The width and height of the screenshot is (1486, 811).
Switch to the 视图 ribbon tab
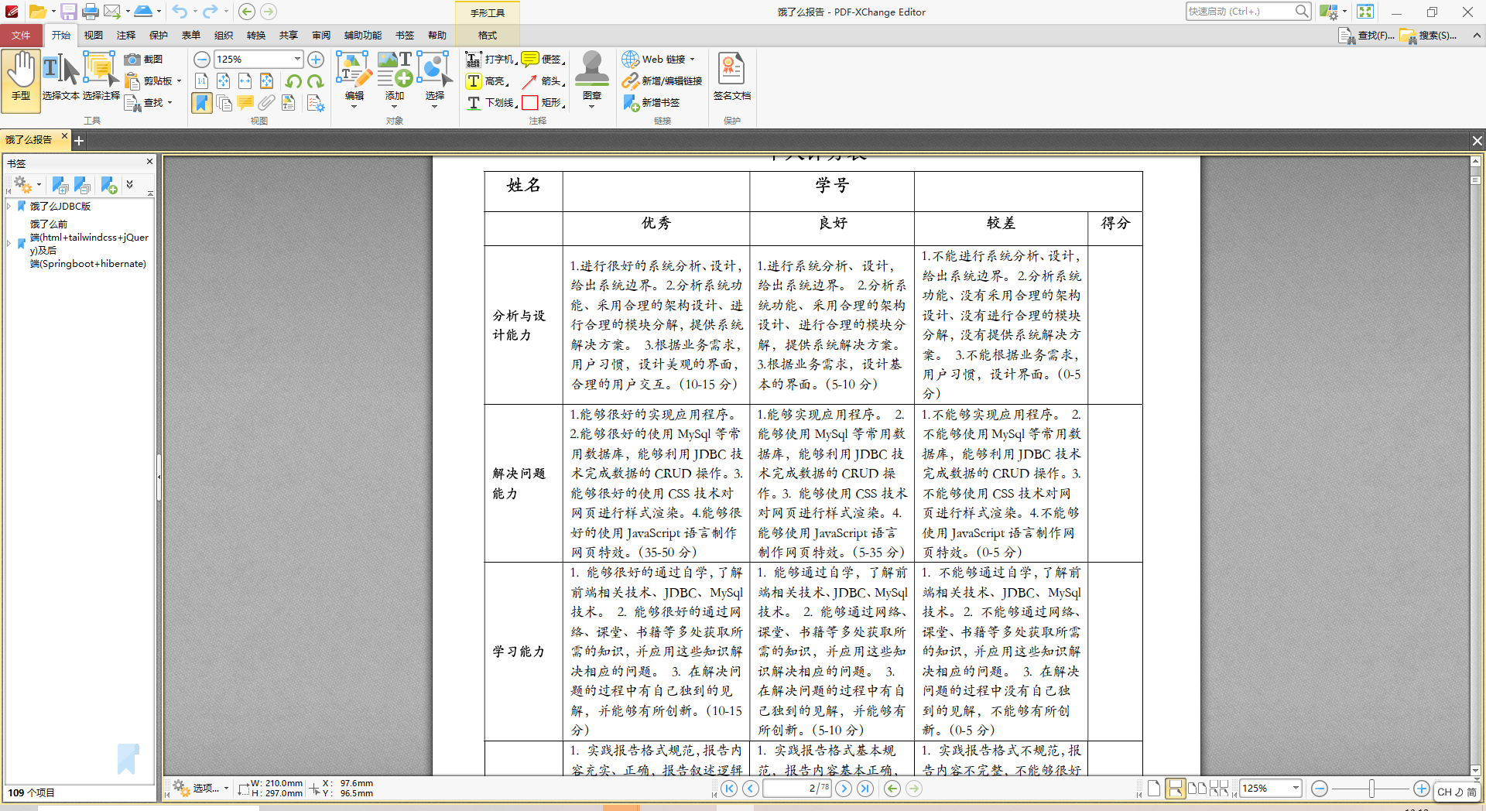94,36
